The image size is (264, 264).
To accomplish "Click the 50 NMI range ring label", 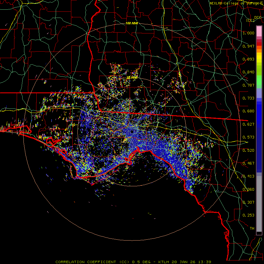I will (132, 78).
